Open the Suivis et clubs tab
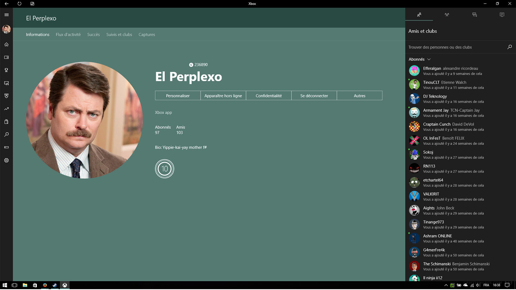This screenshot has height=290, width=516. pyautogui.click(x=119, y=34)
